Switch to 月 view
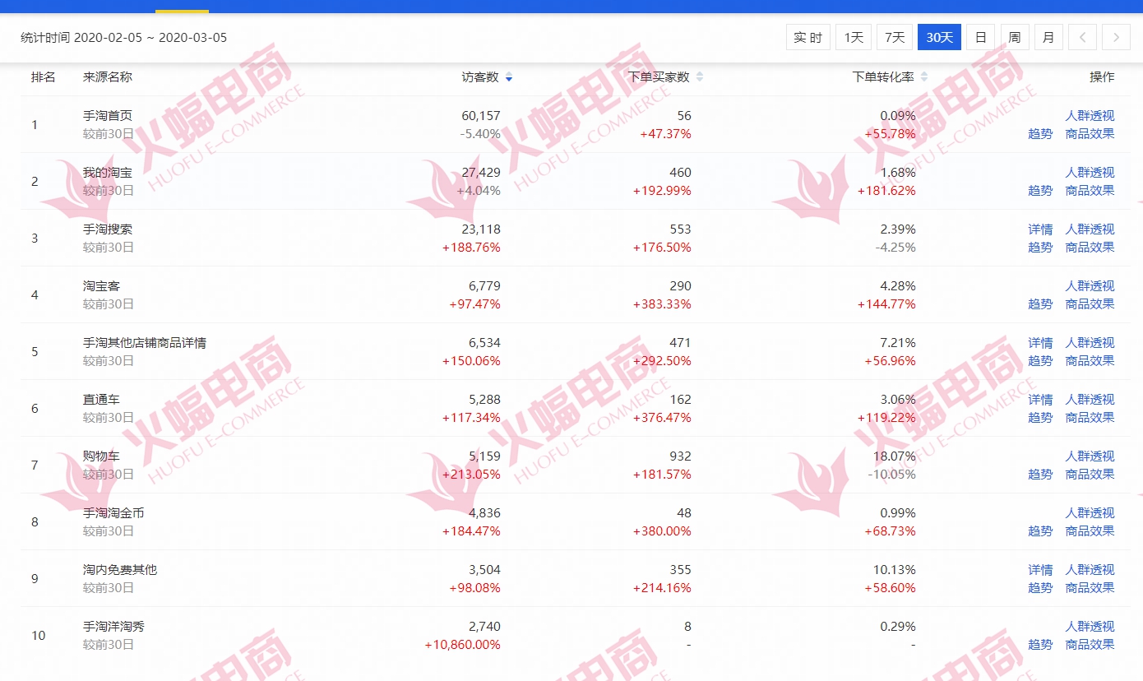Screen dimensions: 1143x681 pyautogui.click(x=1048, y=37)
